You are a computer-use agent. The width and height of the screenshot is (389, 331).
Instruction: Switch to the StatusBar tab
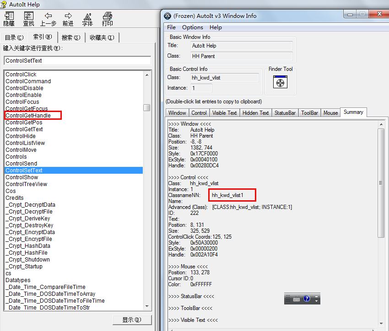pyautogui.click(x=285, y=113)
